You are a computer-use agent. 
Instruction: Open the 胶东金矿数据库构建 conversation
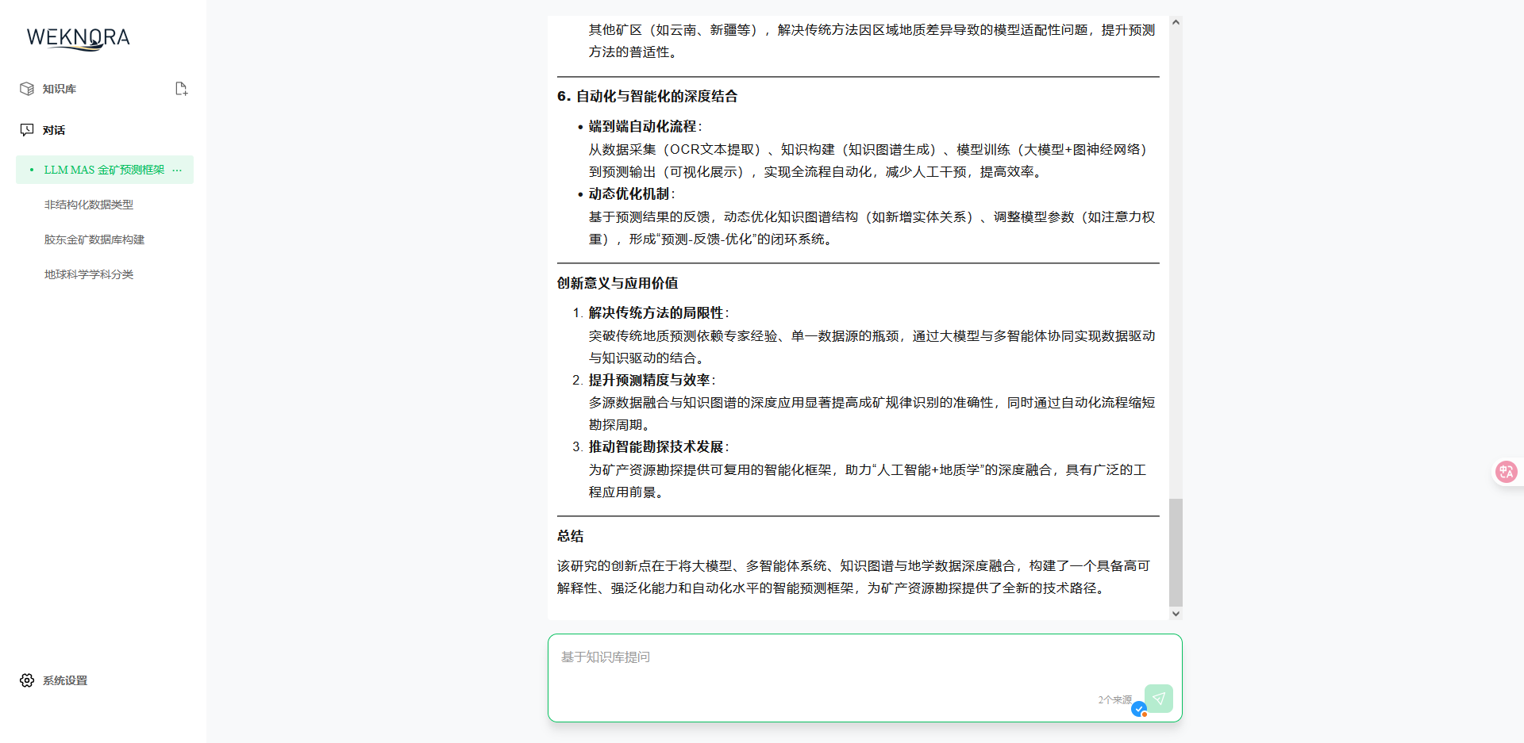(94, 239)
